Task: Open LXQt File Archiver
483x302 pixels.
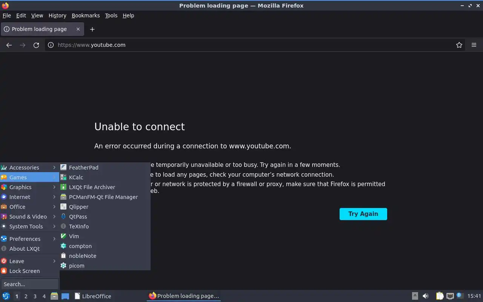Action: 105,187
